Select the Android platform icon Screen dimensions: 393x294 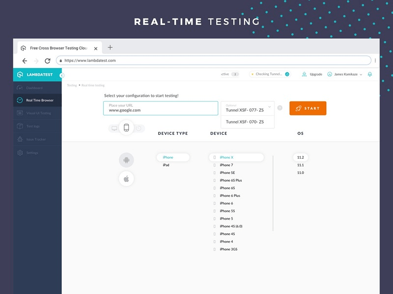126,160
